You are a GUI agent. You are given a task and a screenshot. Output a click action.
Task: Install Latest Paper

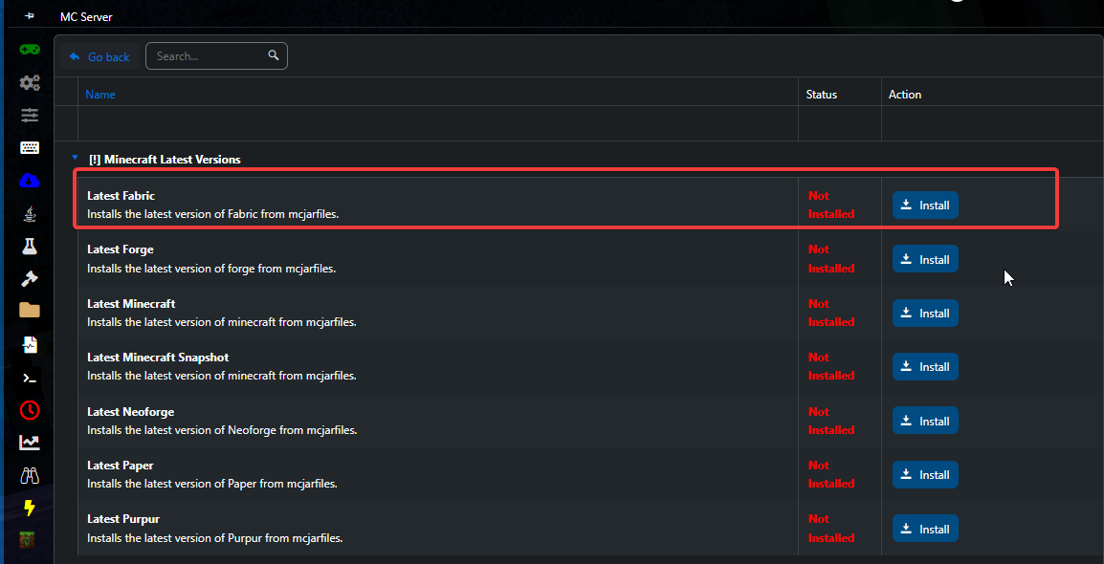tap(925, 475)
